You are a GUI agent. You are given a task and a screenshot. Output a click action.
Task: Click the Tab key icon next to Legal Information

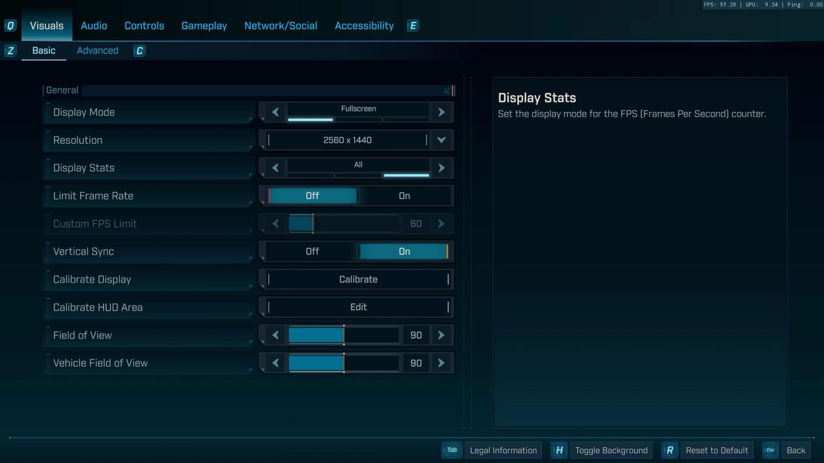pyautogui.click(x=452, y=450)
